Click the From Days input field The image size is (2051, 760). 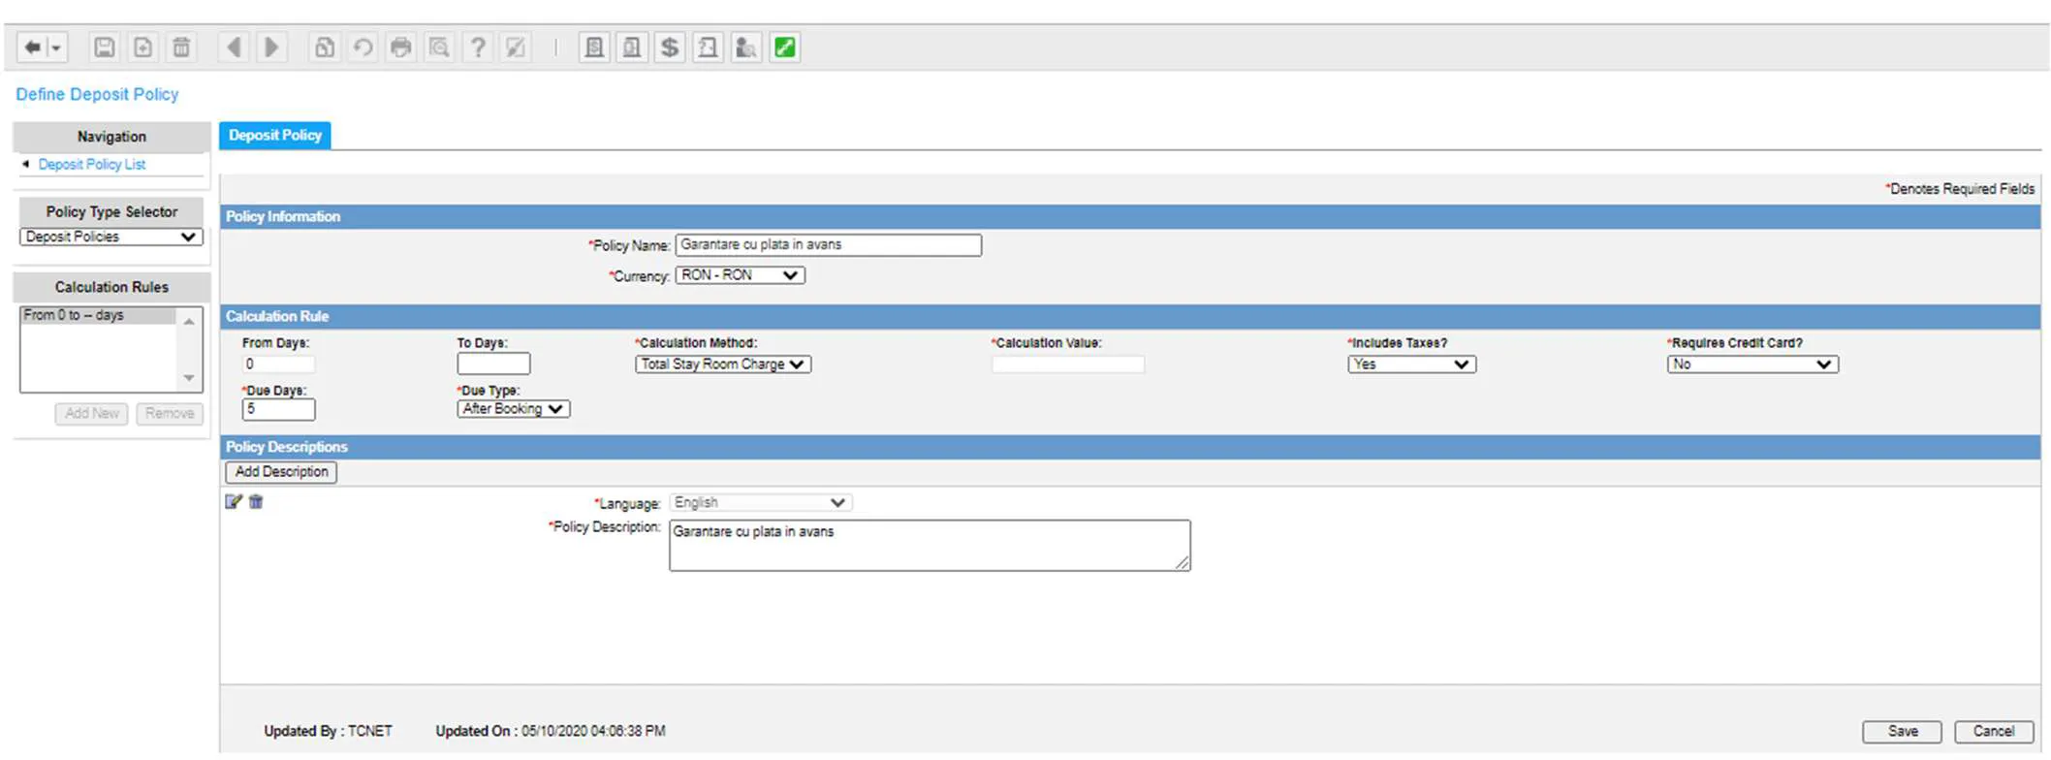pos(278,364)
